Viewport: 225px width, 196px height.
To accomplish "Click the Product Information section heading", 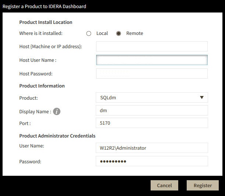I will point(42,86).
